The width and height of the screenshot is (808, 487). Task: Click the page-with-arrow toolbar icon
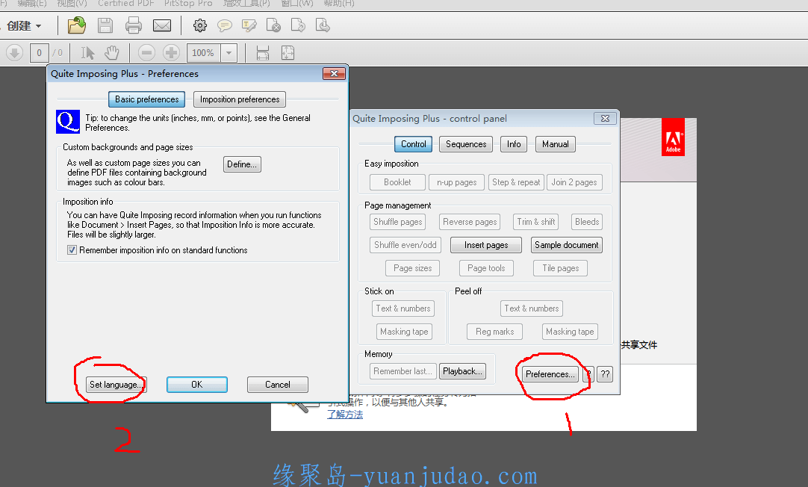(299, 25)
